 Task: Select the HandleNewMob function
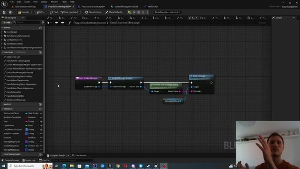[14, 92]
